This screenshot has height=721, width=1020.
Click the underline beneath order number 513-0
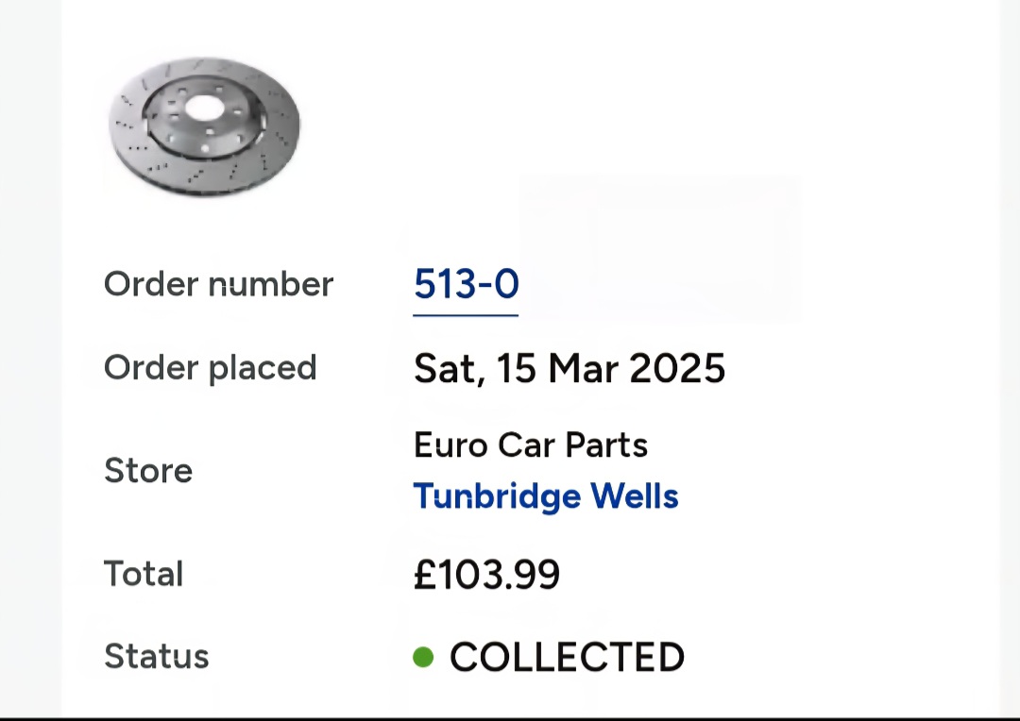[x=466, y=315]
